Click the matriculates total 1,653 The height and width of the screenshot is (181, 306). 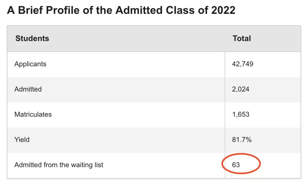pyautogui.click(x=241, y=114)
